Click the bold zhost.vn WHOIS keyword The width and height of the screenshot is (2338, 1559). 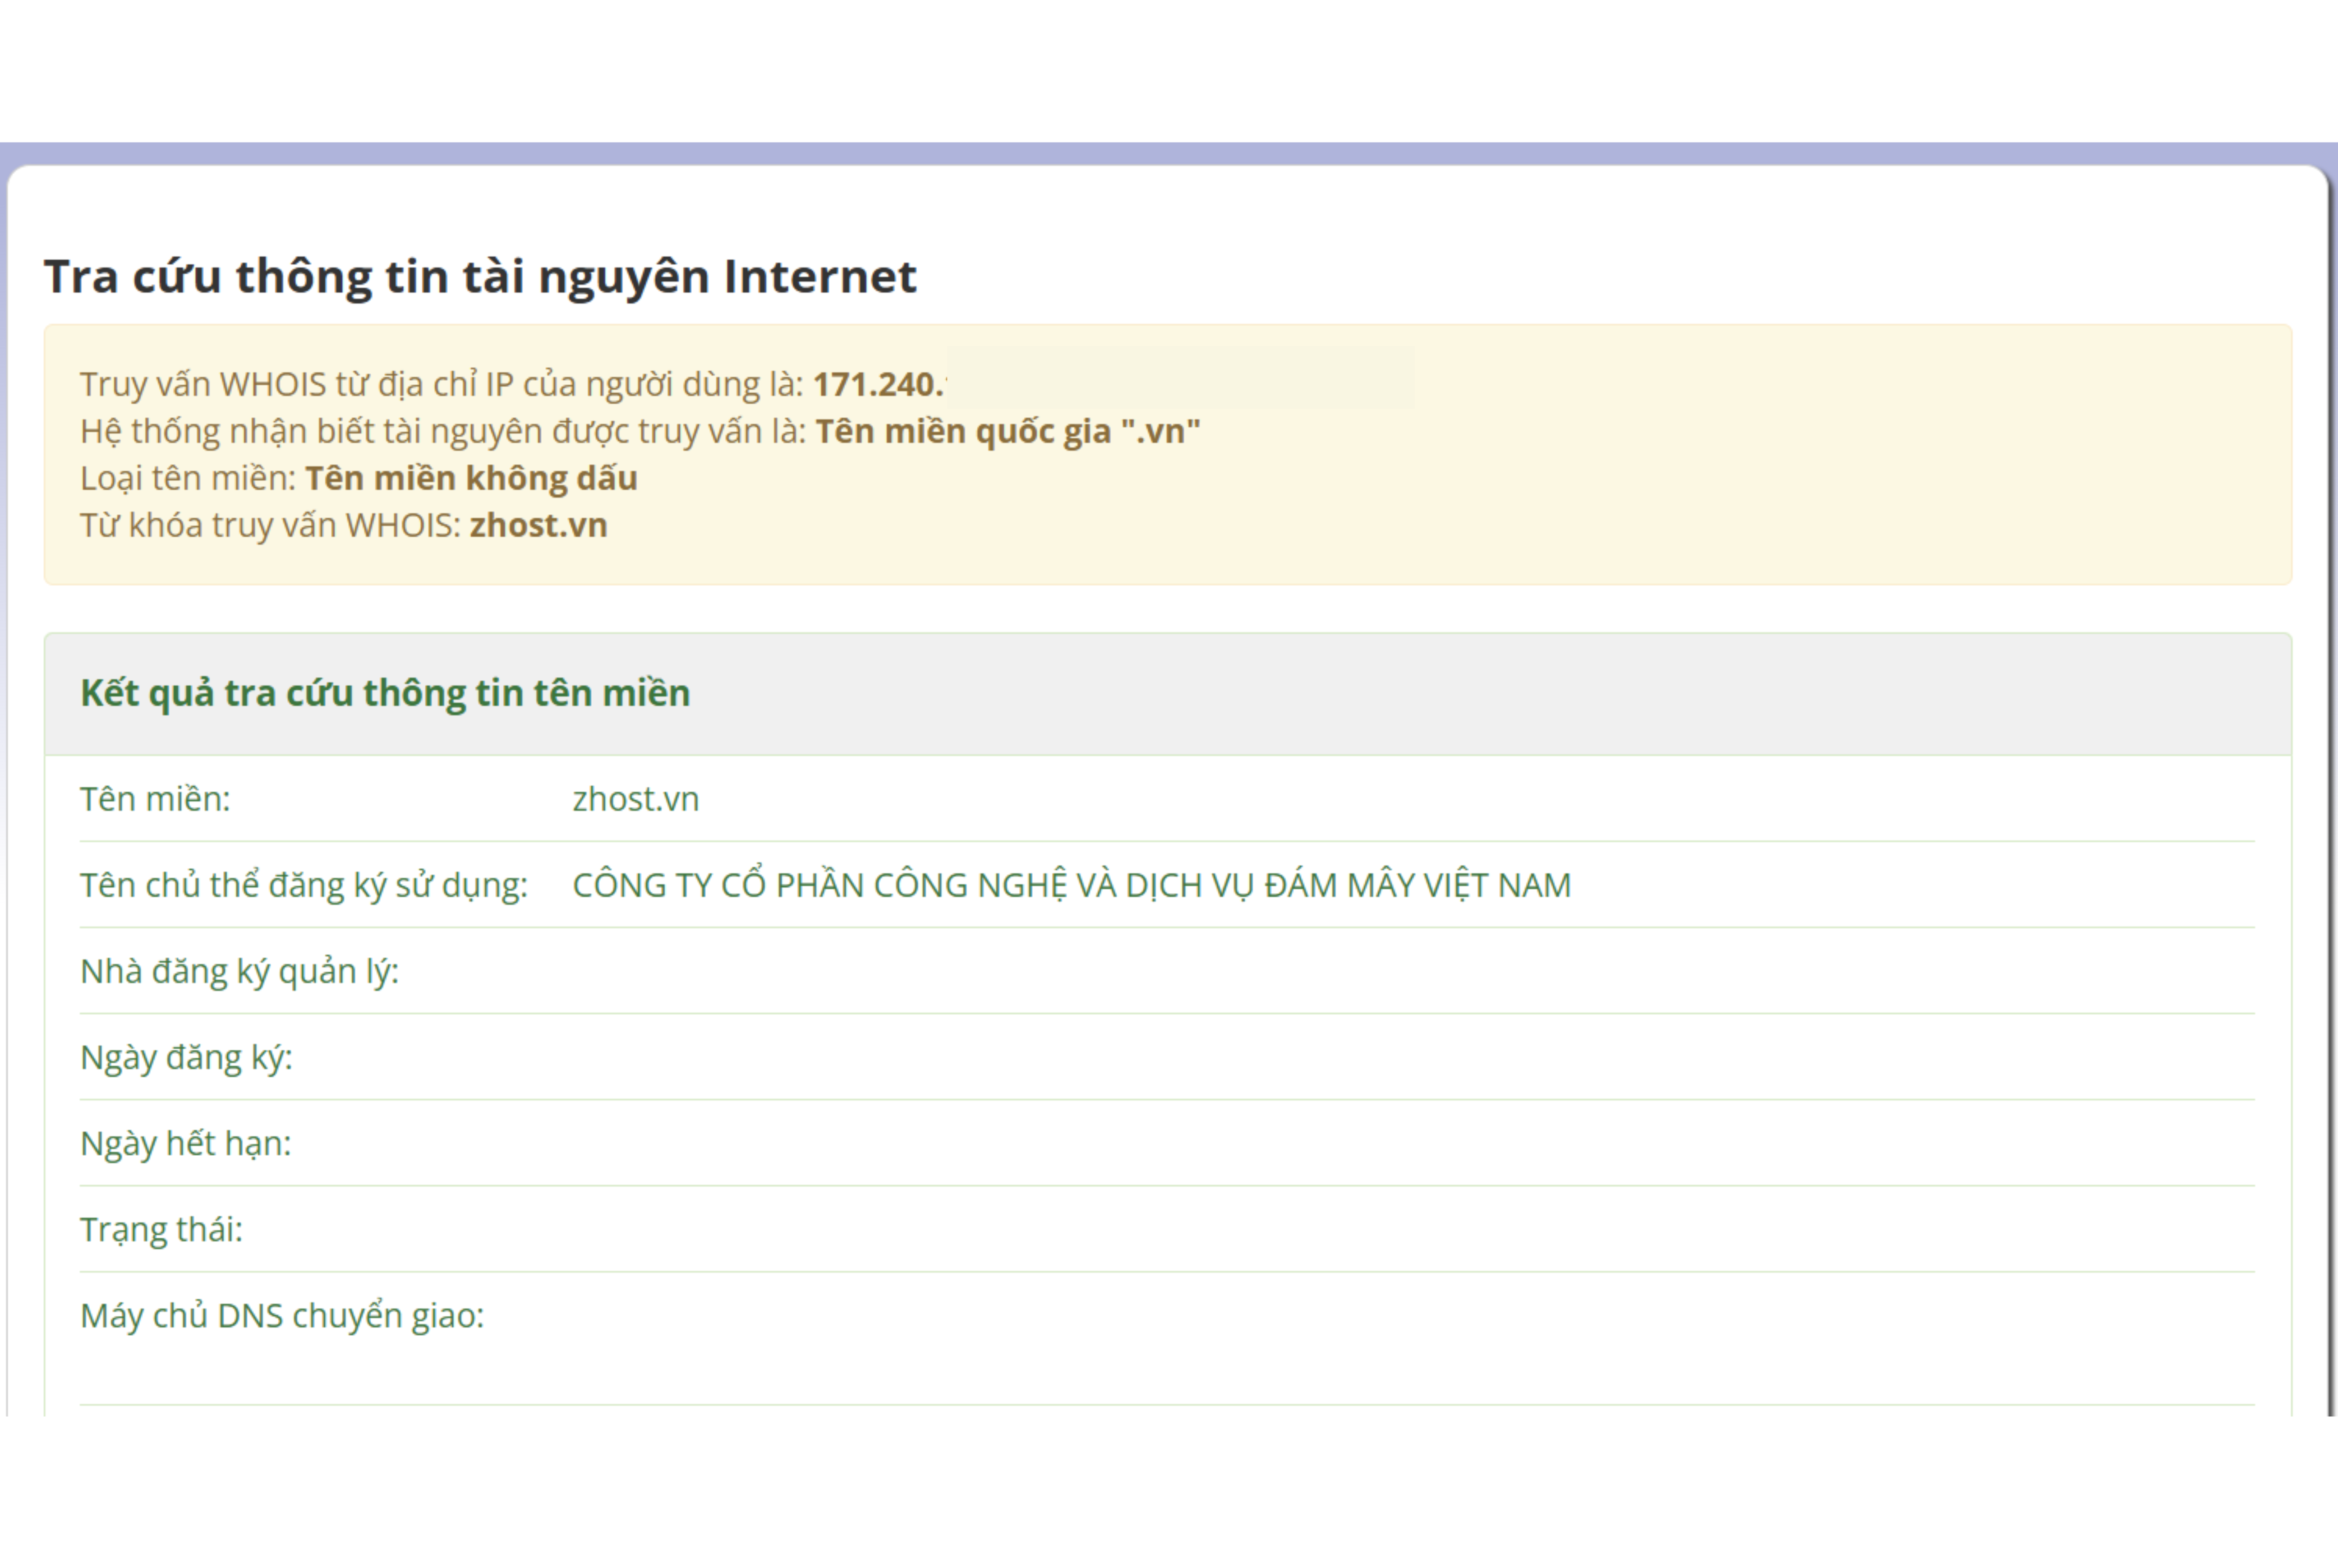(538, 525)
